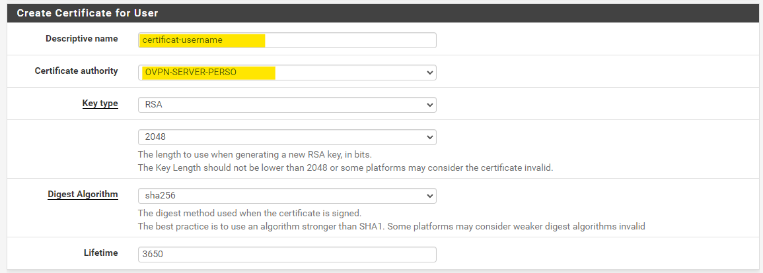Click the underlined Key type label
This screenshot has height=273, width=763.
pyautogui.click(x=100, y=104)
